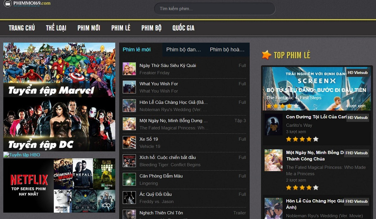The height and width of the screenshot is (219, 376).
Task: Select the Freddy vs. Jason poster thumbnail
Action: pyautogui.click(x=129, y=198)
